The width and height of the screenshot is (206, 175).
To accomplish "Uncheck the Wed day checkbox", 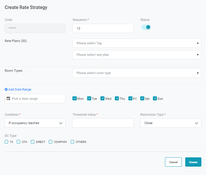I will click(x=102, y=98).
